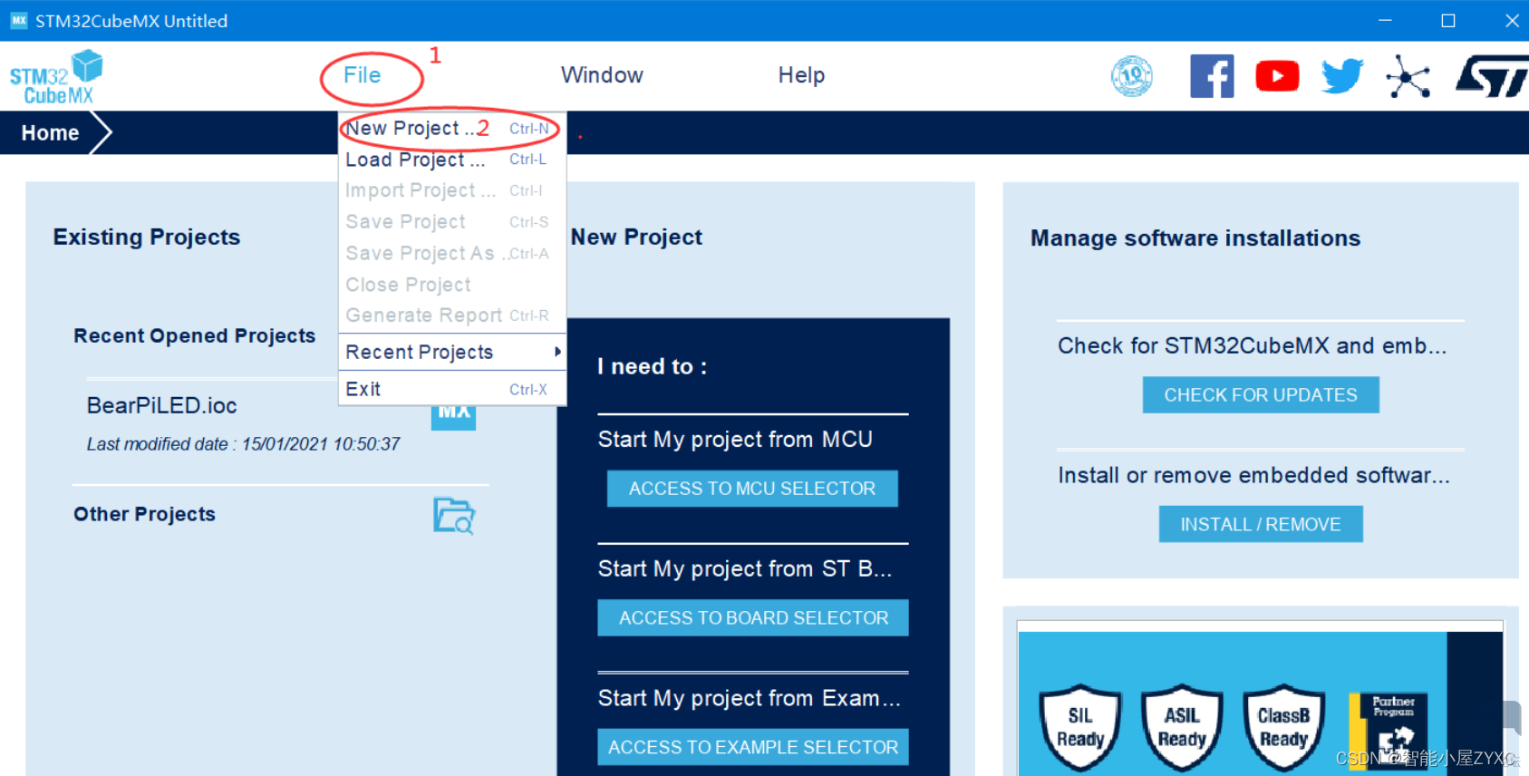1529x776 pixels.
Task: Click ACCESS TO MCU SELECTOR button
Action: [x=752, y=489]
